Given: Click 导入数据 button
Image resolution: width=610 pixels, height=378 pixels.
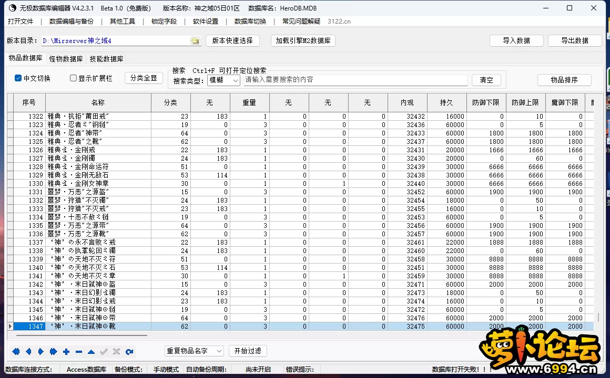Looking at the screenshot, I should coord(516,40).
